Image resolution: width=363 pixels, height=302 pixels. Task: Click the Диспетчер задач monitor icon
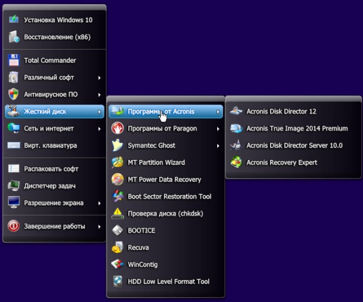(x=14, y=186)
